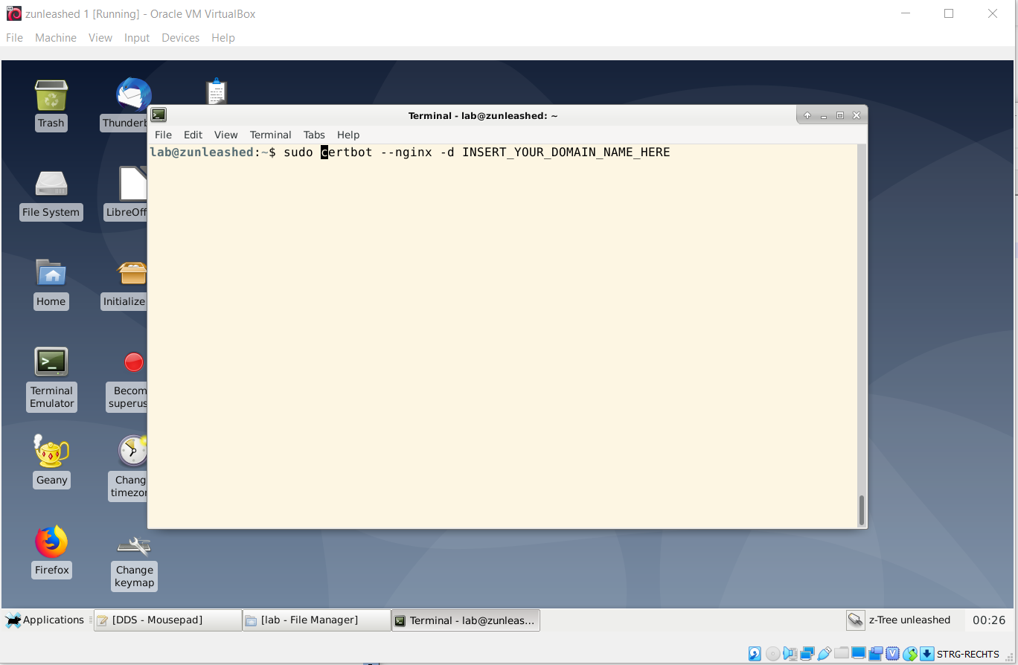The height and width of the screenshot is (665, 1018).
Task: Click the lab@zunleashed prompt text
Action: (202, 152)
